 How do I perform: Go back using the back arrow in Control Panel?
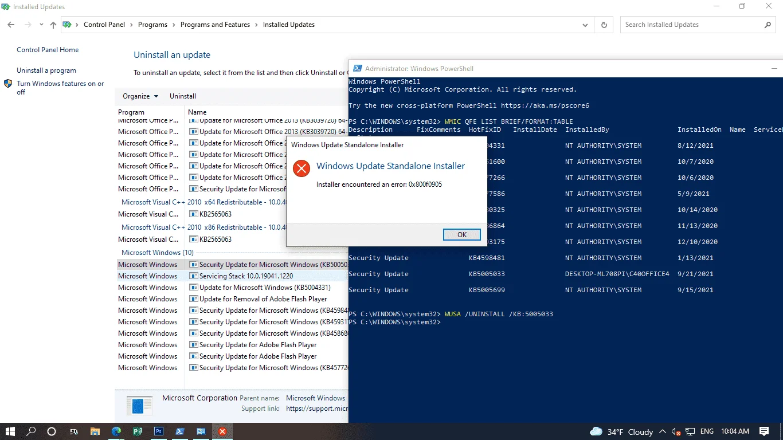tap(11, 25)
